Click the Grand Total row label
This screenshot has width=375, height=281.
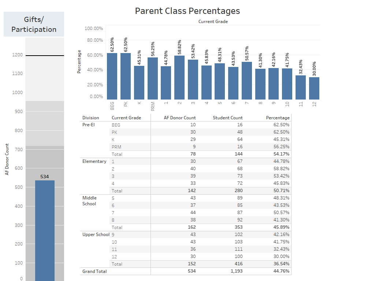pos(94,271)
